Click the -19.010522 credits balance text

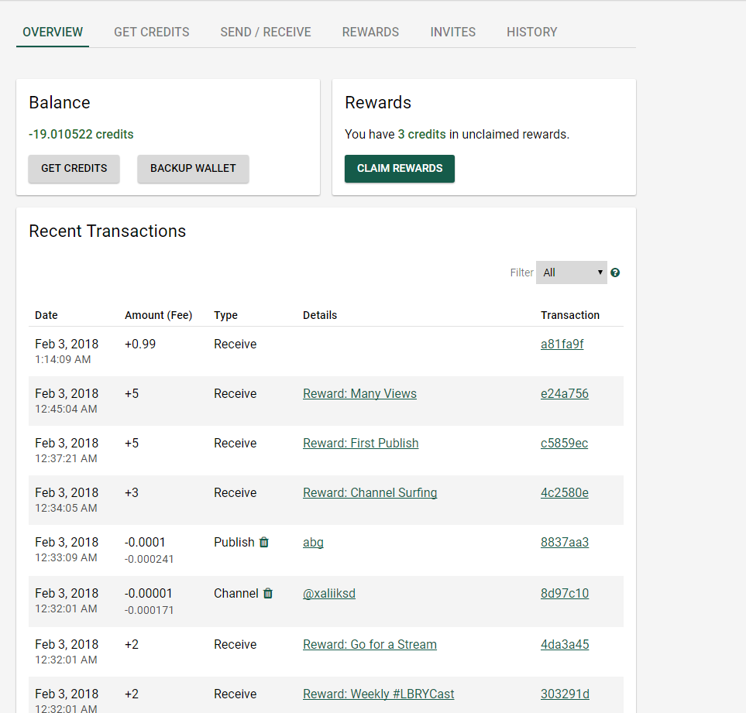tap(81, 134)
